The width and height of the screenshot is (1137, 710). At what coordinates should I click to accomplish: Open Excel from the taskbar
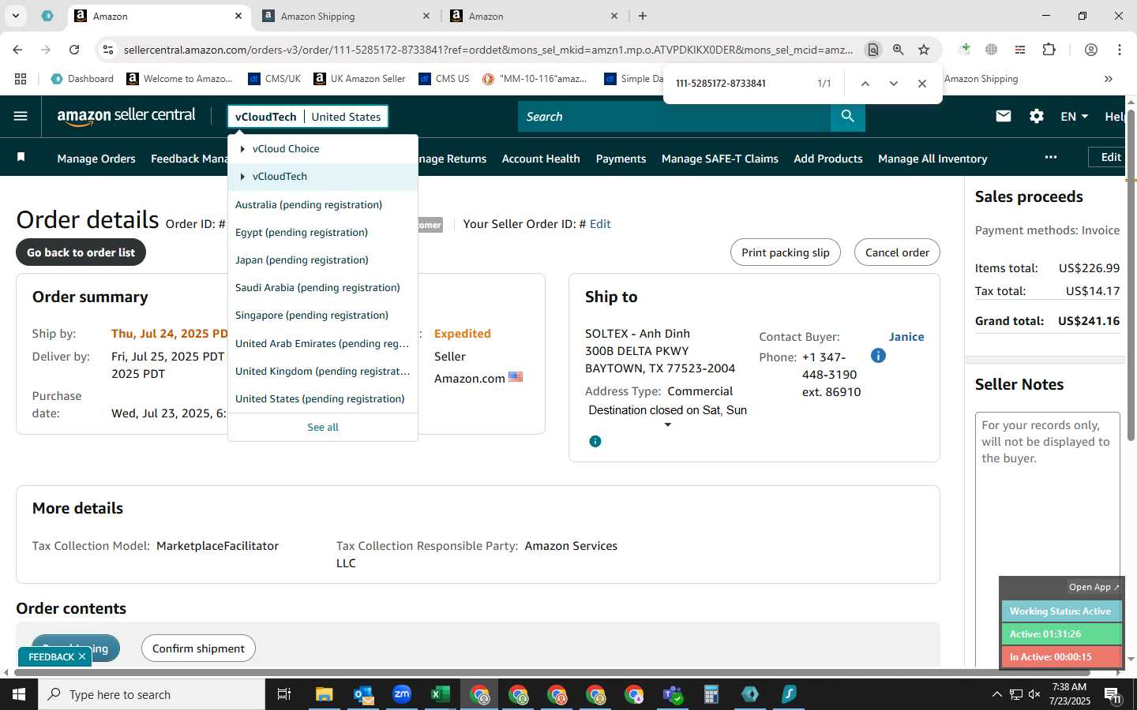(x=440, y=694)
